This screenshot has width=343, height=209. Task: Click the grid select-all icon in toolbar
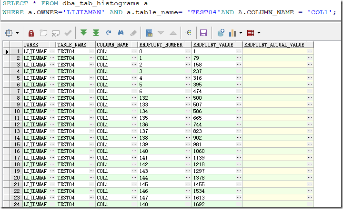[x=9, y=33]
